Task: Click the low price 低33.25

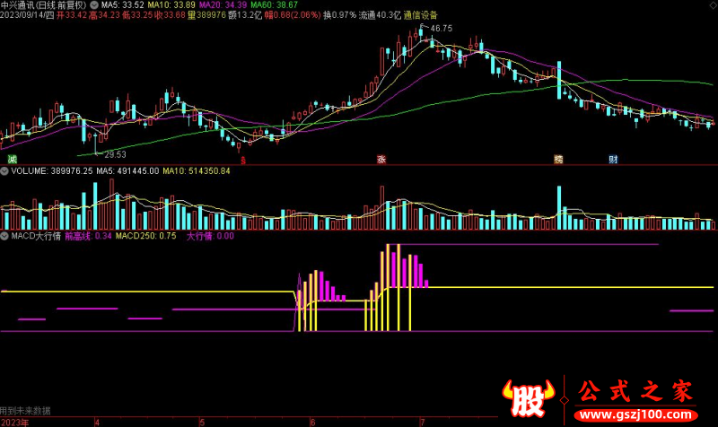Action: (137, 15)
